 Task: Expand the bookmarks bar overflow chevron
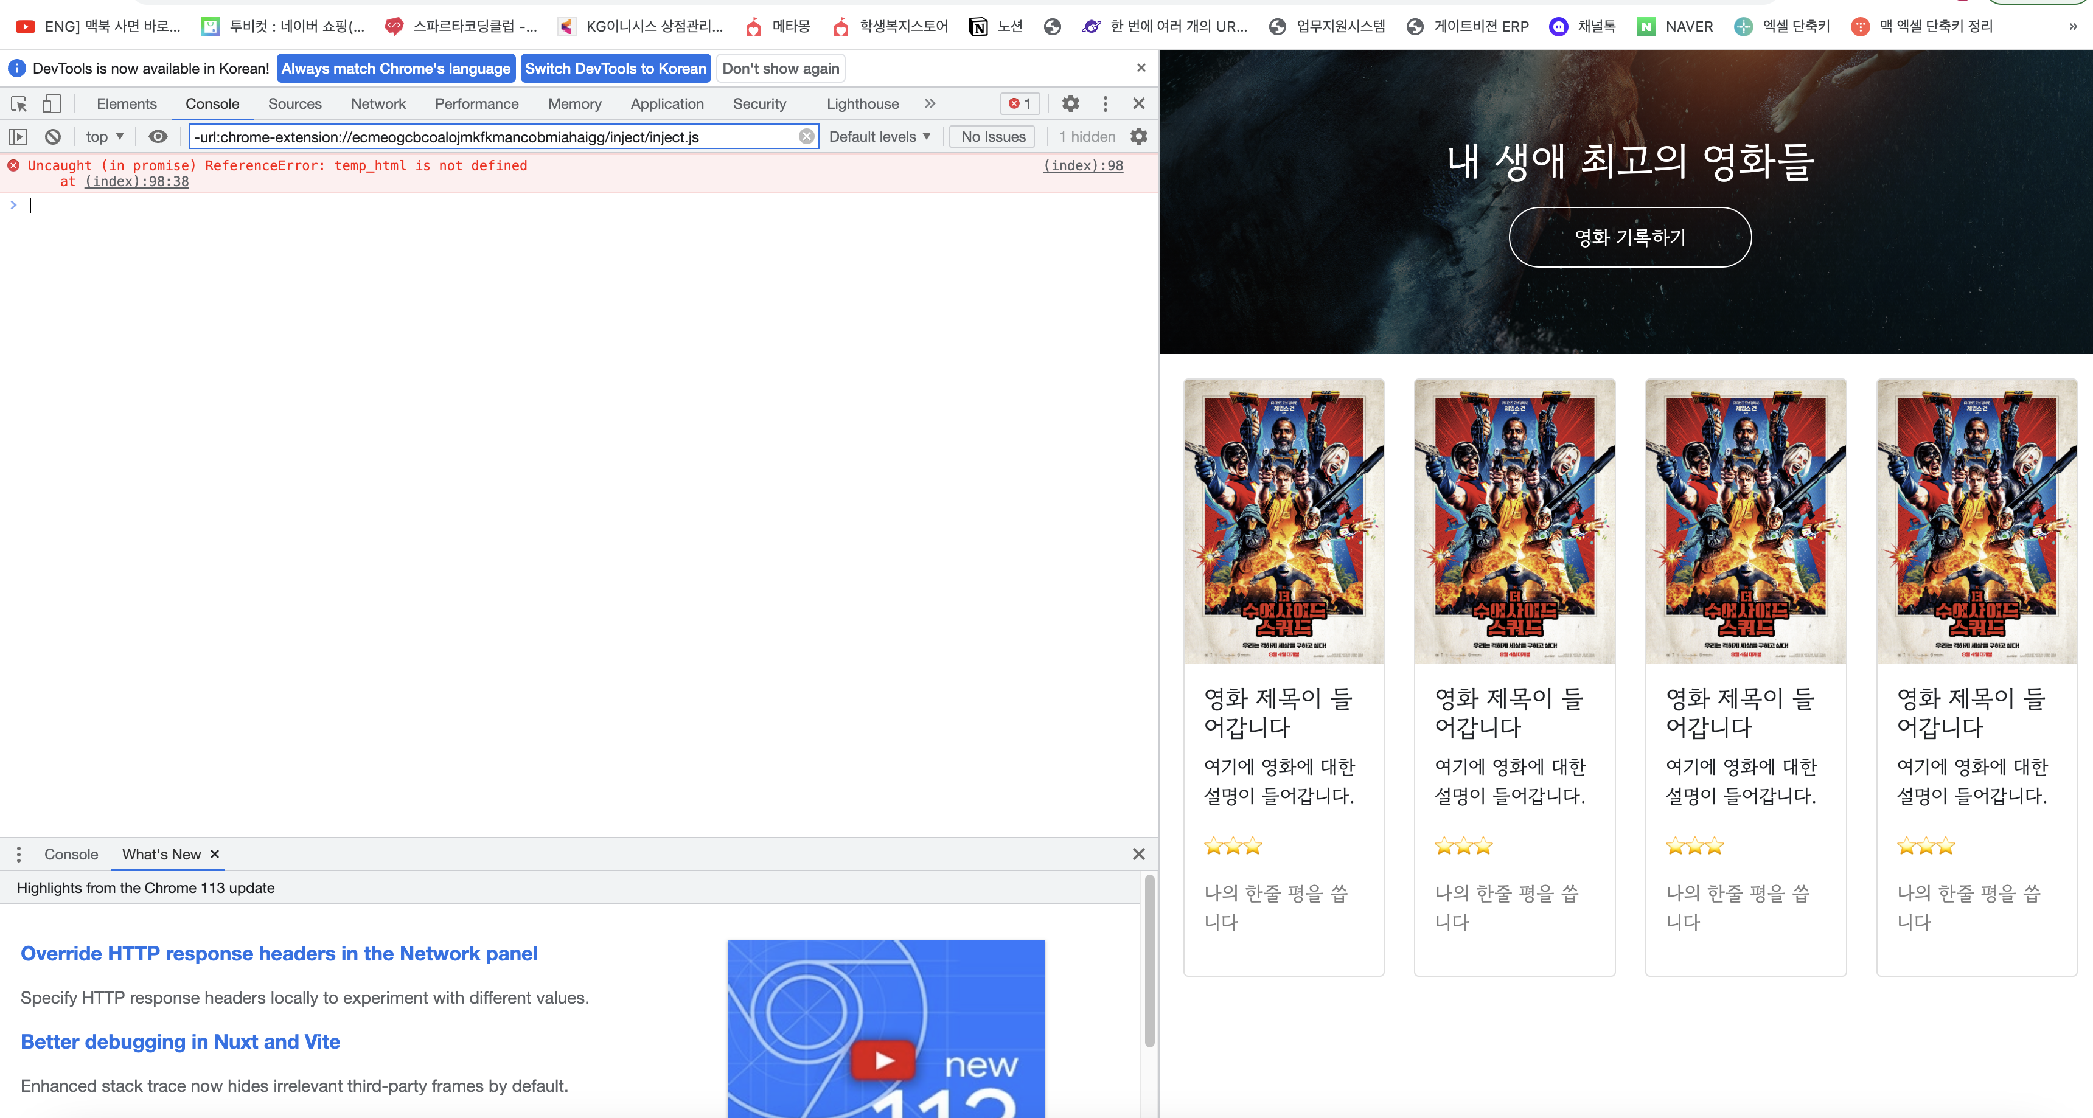coord(2073,27)
